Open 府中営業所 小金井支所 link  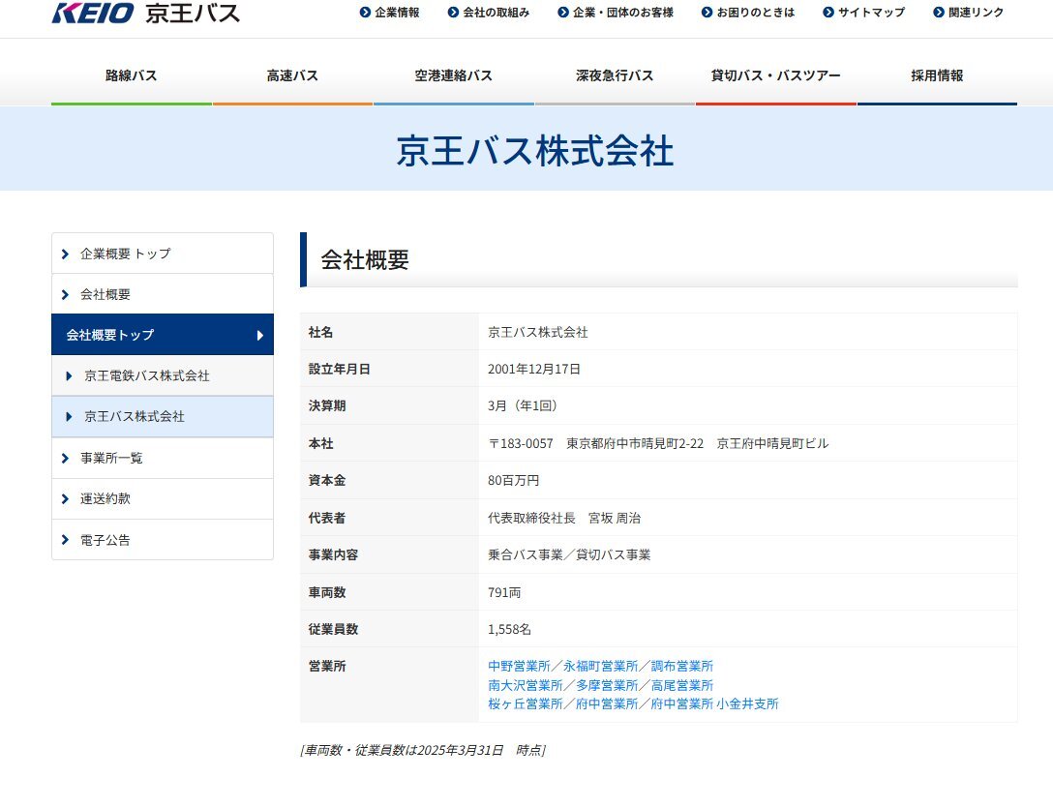click(714, 703)
